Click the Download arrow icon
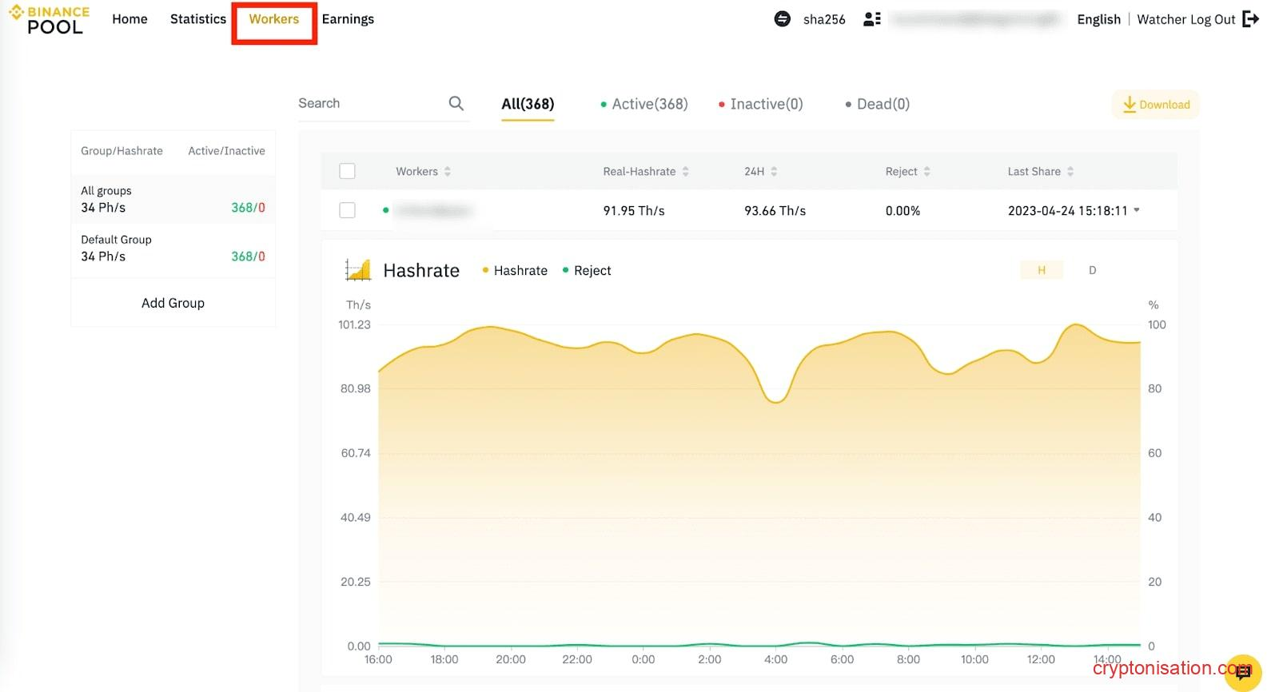 pos(1129,105)
